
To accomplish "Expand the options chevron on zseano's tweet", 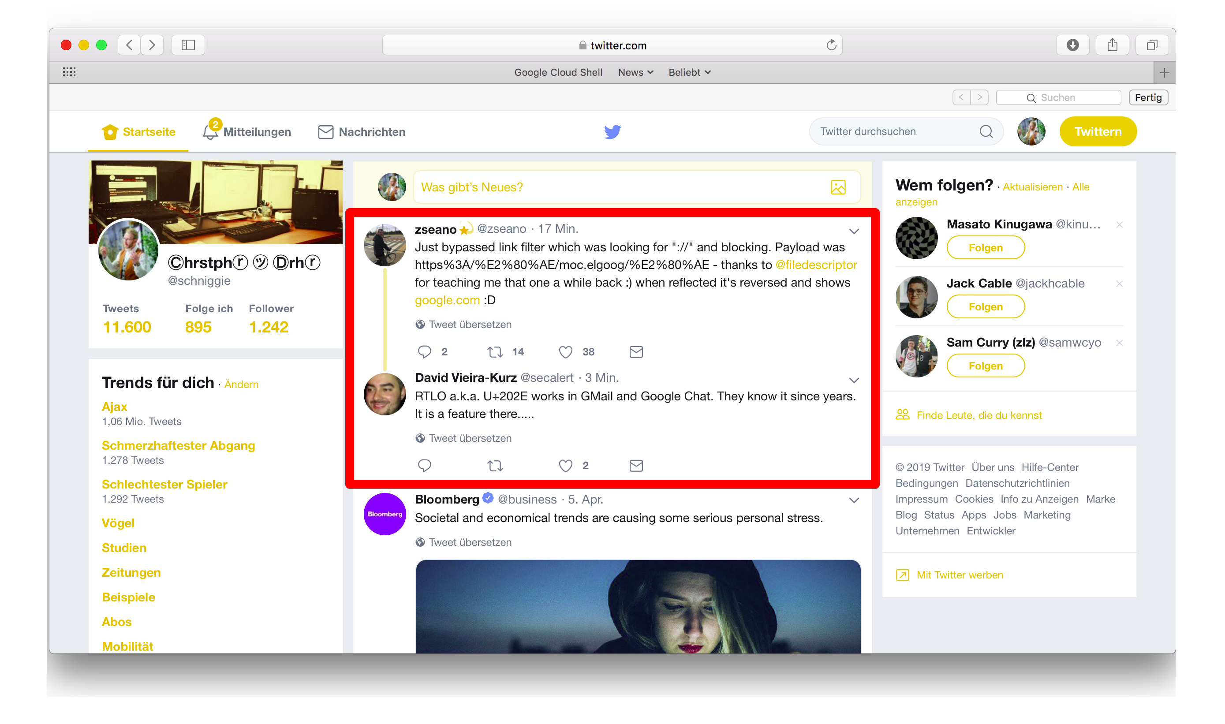I will coord(853,231).
